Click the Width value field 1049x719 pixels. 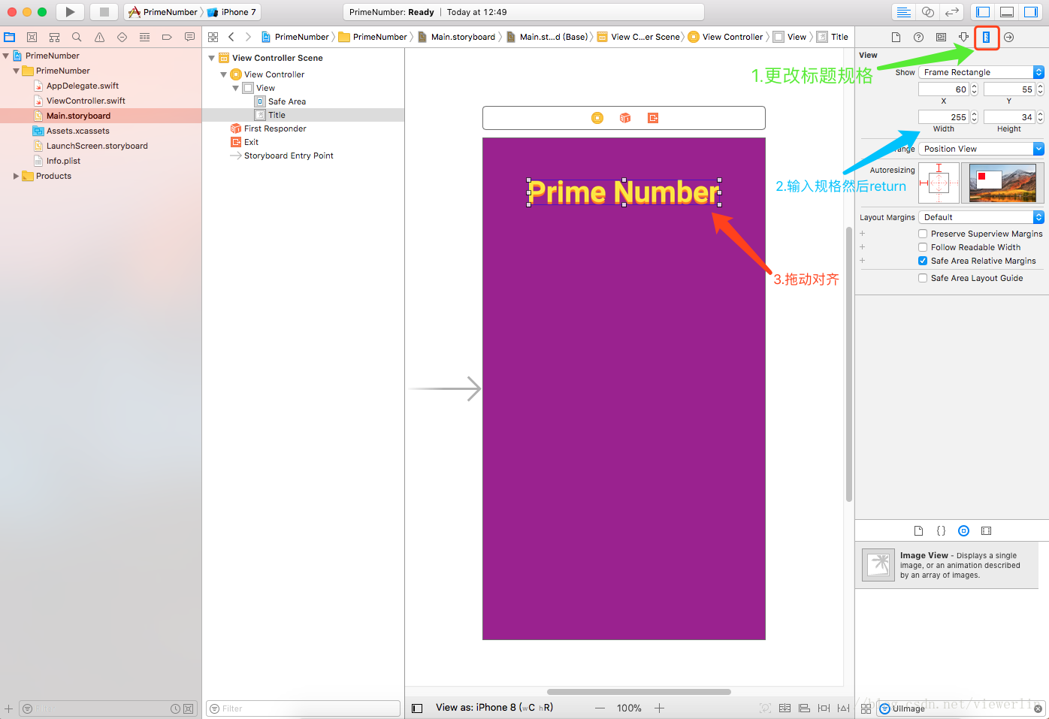coord(943,117)
